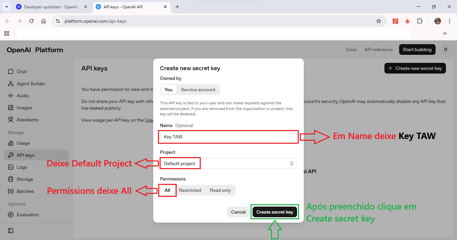
Task: Choose Restricted permissions
Action: click(190, 190)
